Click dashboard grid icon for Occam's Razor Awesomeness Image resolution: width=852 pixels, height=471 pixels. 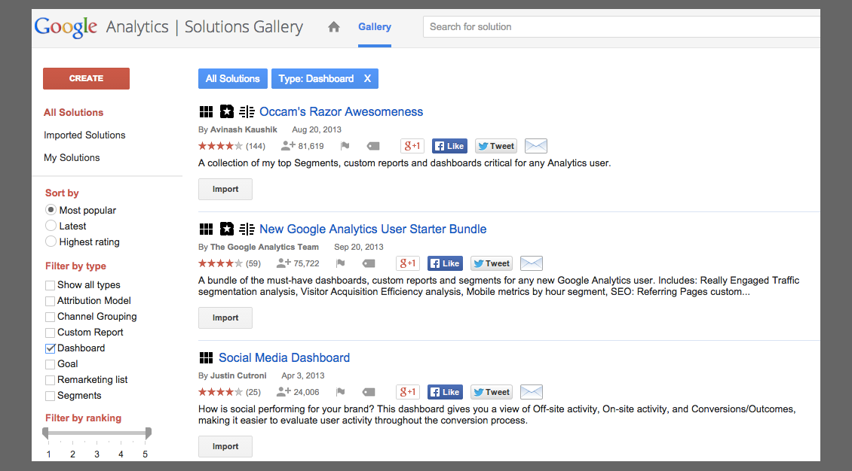[x=206, y=111]
